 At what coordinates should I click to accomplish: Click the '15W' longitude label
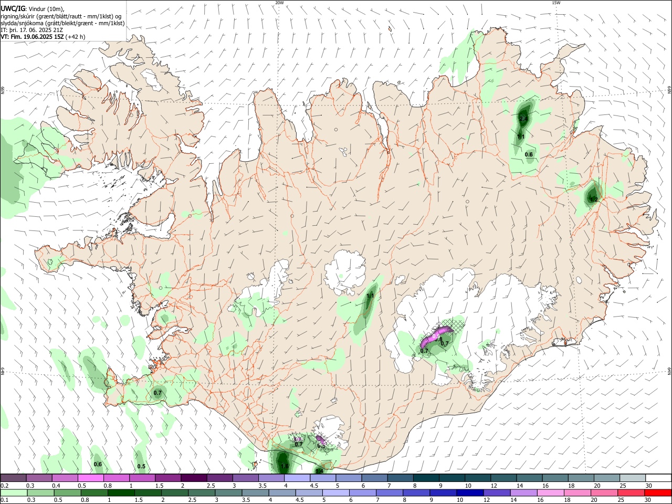pyautogui.click(x=556, y=3)
